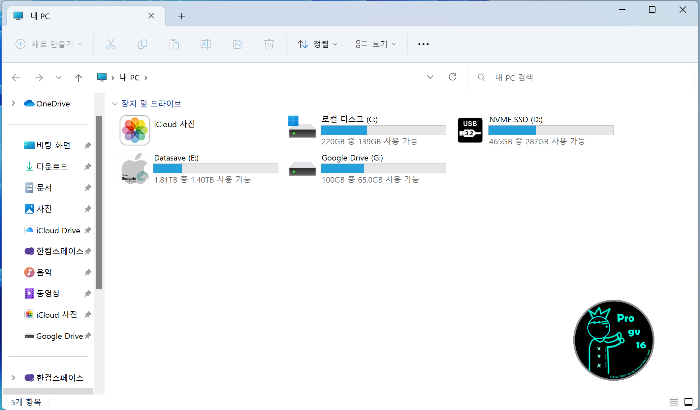
Task: Open 다운로드 in the sidebar
Action: [x=52, y=166]
